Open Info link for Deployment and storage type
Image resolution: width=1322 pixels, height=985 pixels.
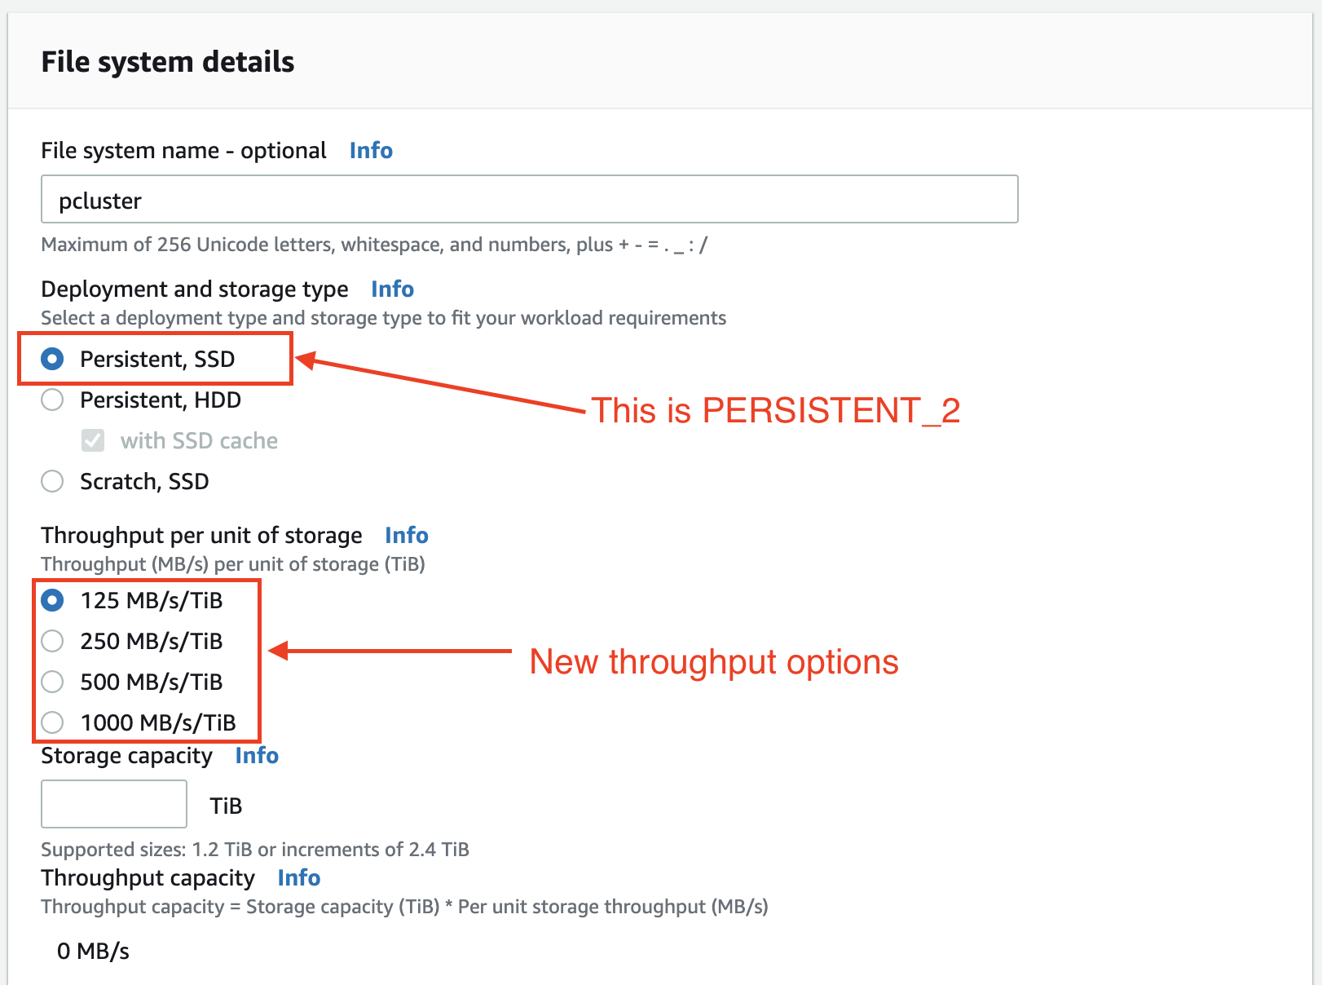pos(392,289)
